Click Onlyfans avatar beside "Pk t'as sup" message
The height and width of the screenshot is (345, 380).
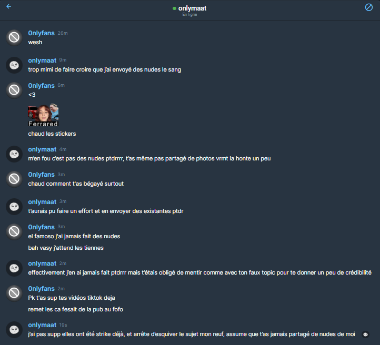coord(14,293)
